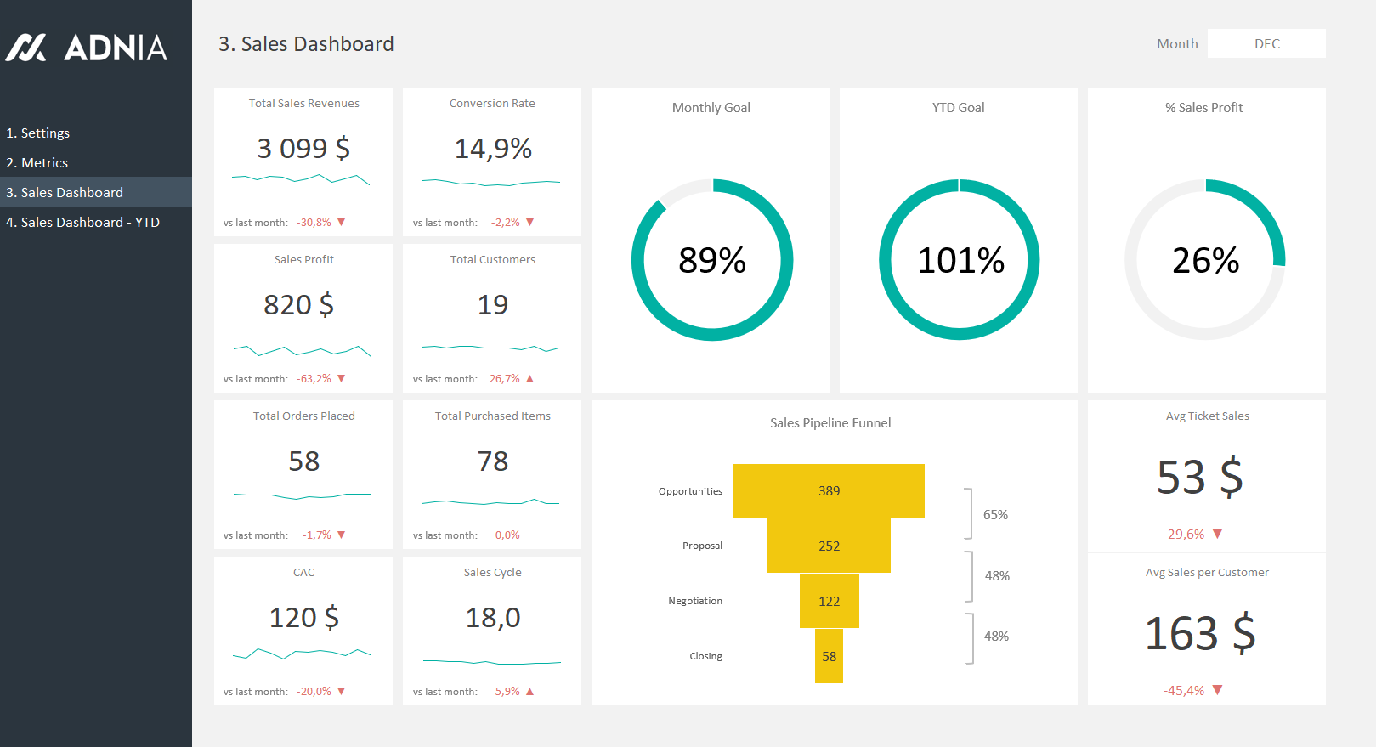Click the down arrow under Avg Sales per Customer

tap(1217, 690)
